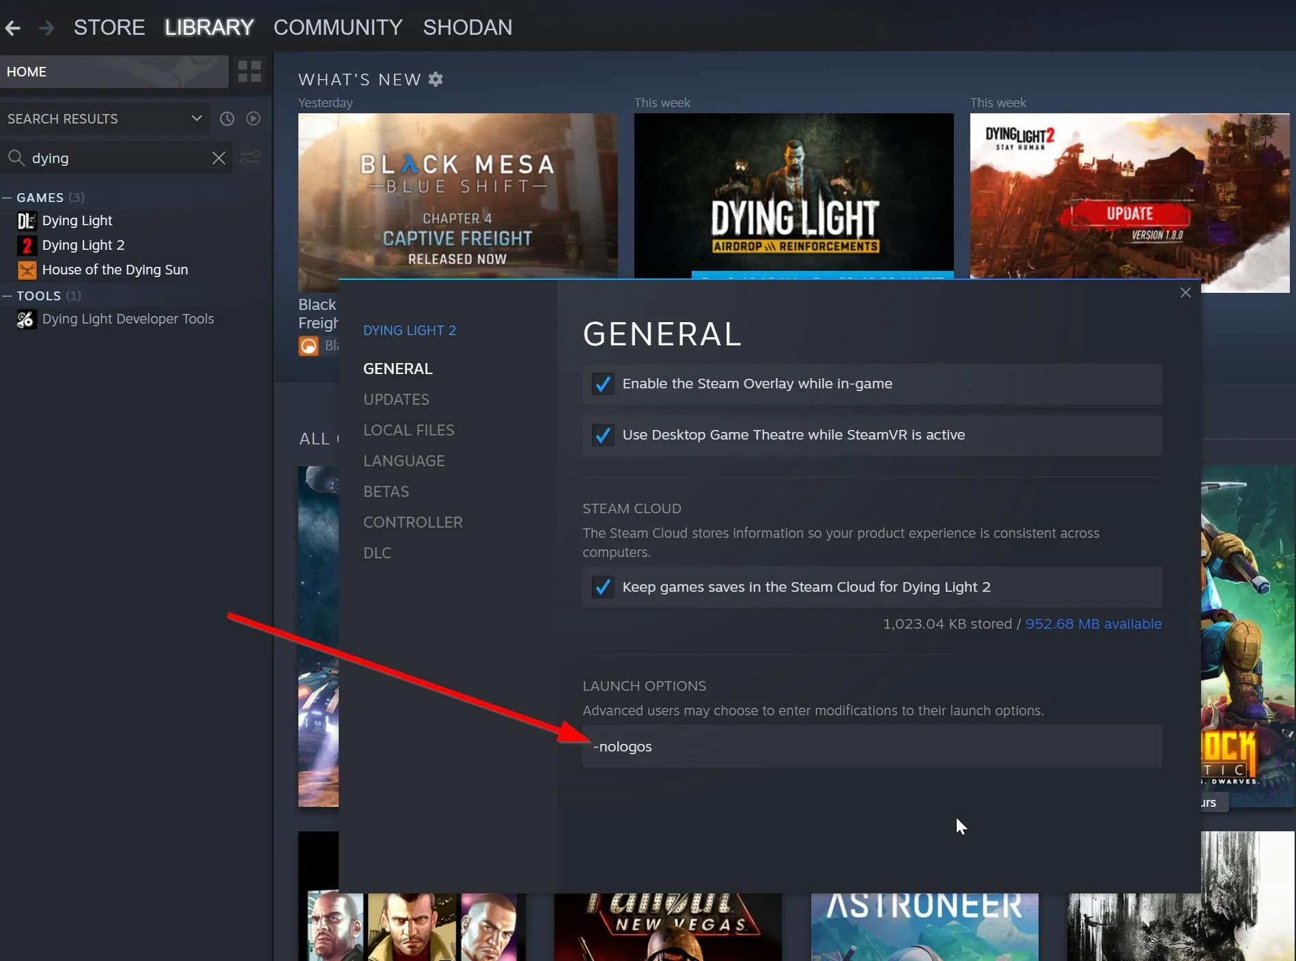The width and height of the screenshot is (1296, 961).
Task: Open What's New settings gear
Action: pos(436,80)
